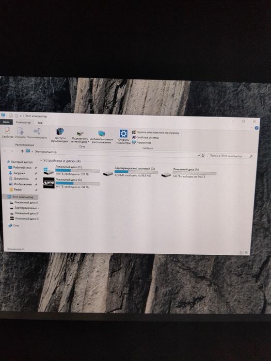Switch to details view icon in status bar

click(x=242, y=253)
